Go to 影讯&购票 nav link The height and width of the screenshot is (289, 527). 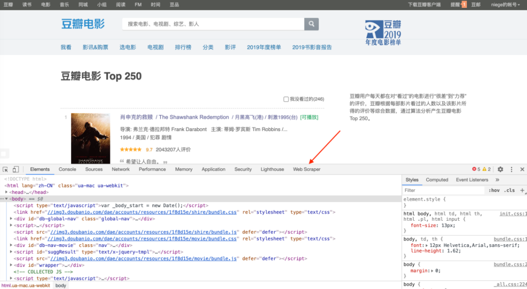click(x=96, y=47)
